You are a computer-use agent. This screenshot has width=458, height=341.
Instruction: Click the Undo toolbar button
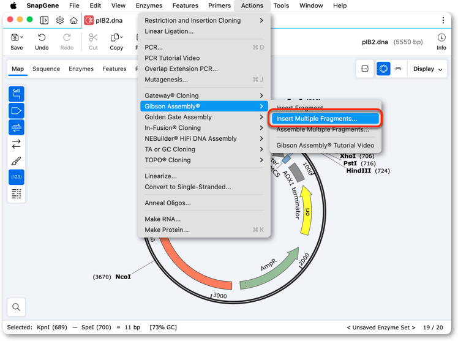coord(42,42)
